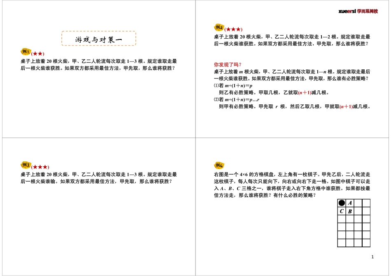
Task: Select grid cell C in the chessboard
Action: coord(341,211)
